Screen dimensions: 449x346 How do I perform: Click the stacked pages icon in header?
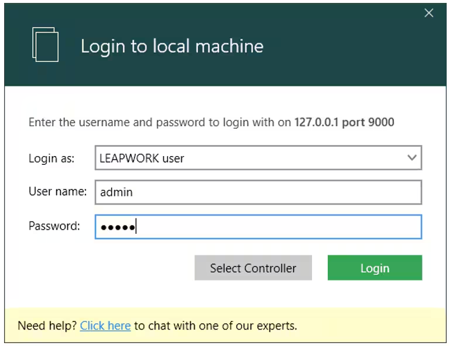(45, 44)
